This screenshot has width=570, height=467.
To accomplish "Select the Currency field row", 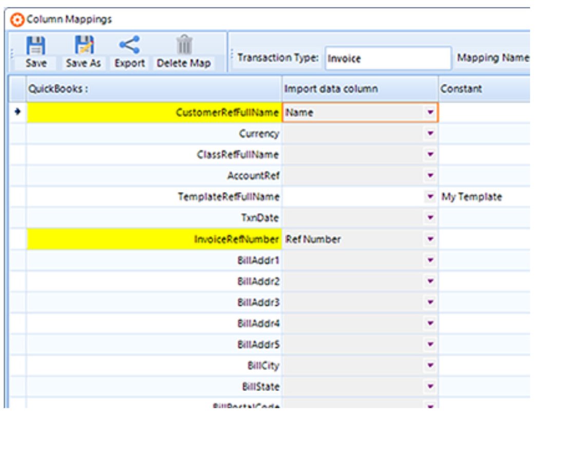I will [154, 133].
